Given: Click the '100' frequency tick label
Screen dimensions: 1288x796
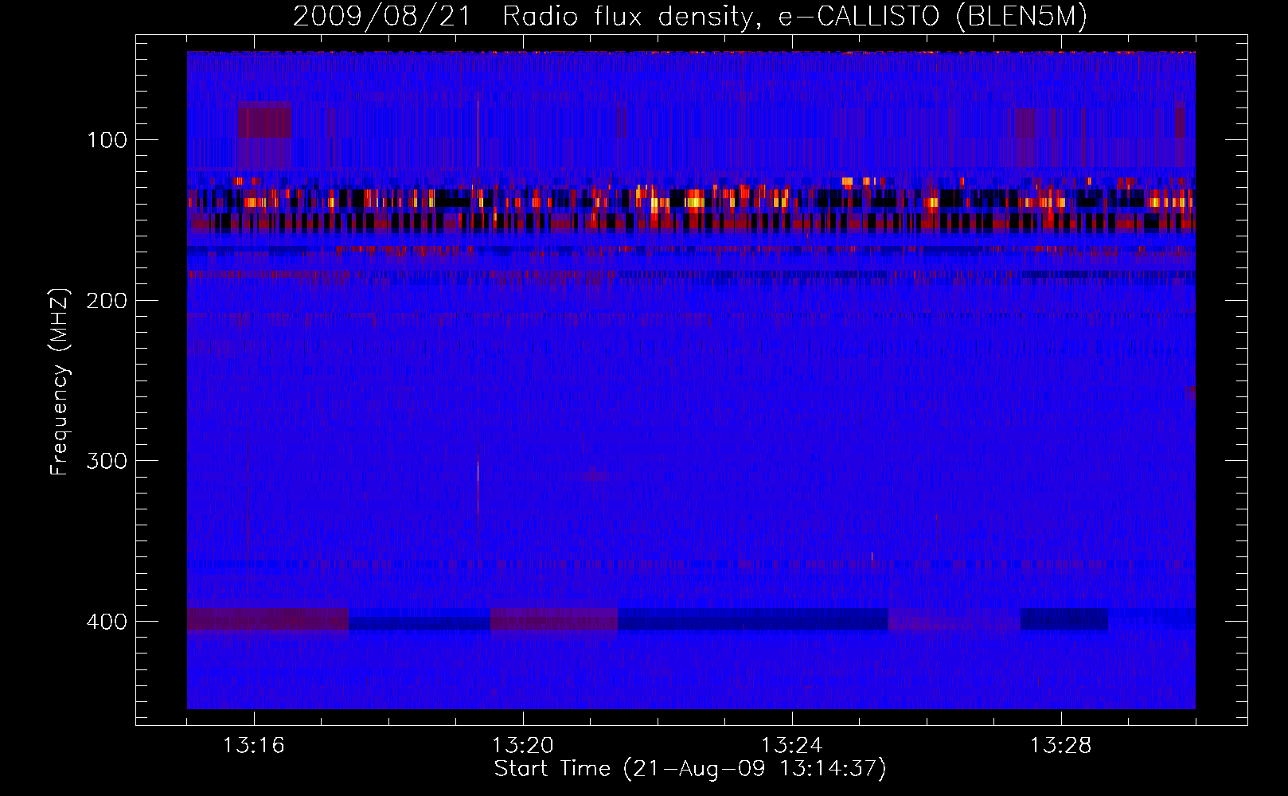Looking at the screenshot, I should click(107, 141).
